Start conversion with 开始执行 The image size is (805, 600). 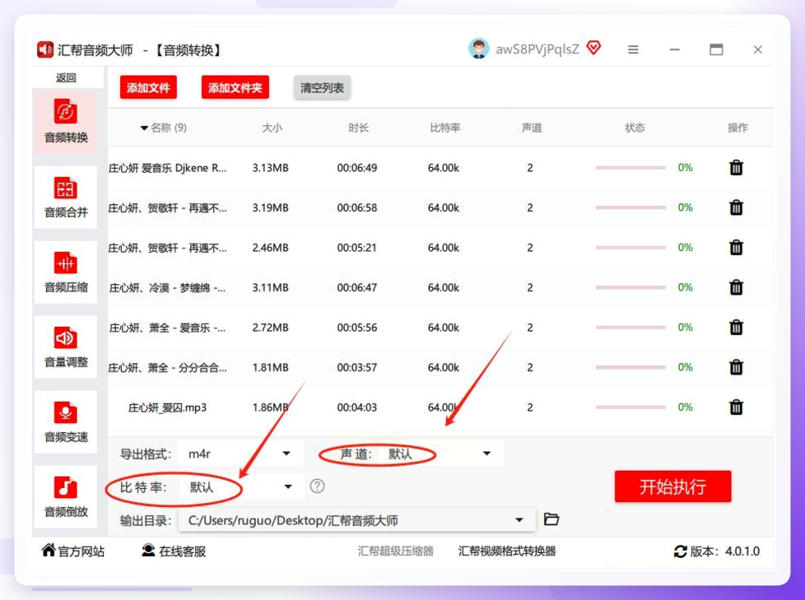(672, 486)
